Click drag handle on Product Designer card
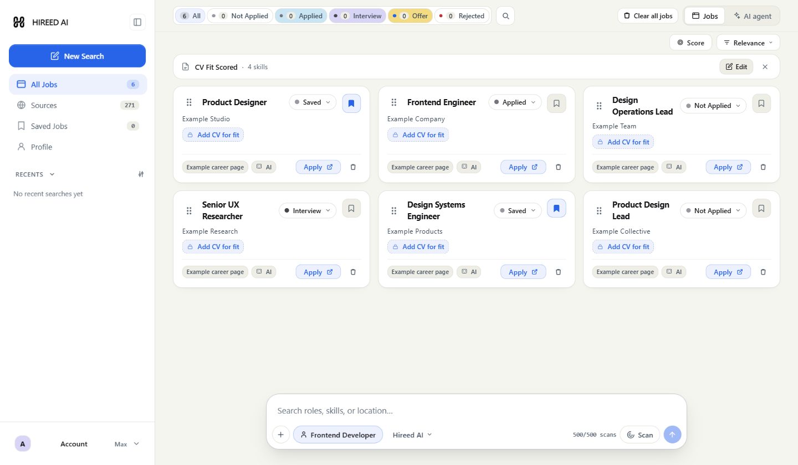 click(x=189, y=102)
